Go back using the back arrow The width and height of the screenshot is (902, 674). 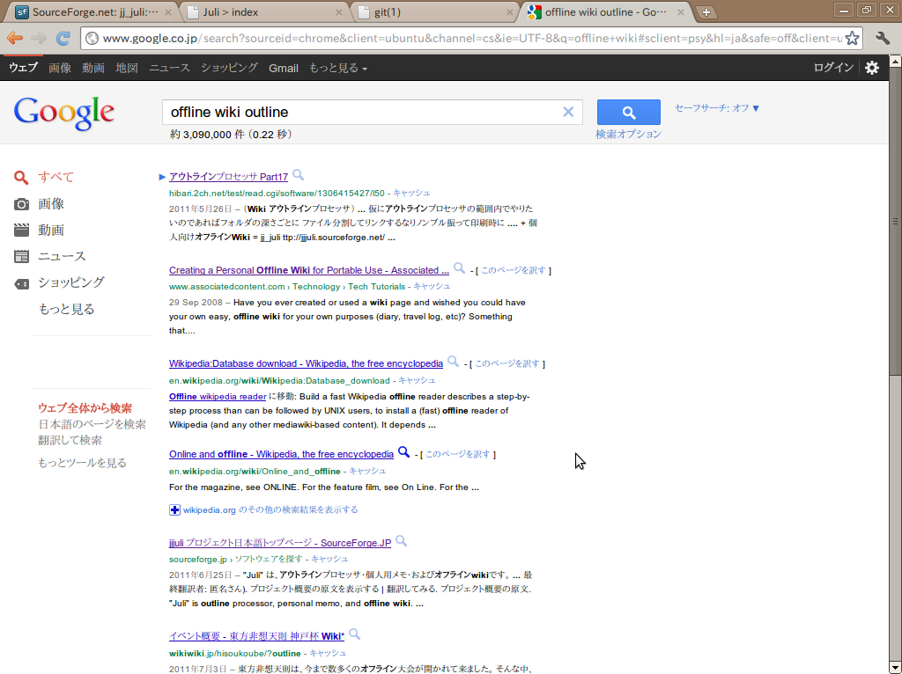(x=15, y=39)
